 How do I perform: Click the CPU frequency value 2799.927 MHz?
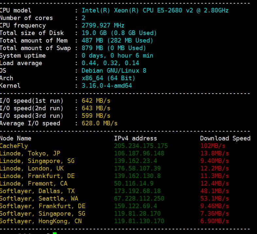[103, 26]
